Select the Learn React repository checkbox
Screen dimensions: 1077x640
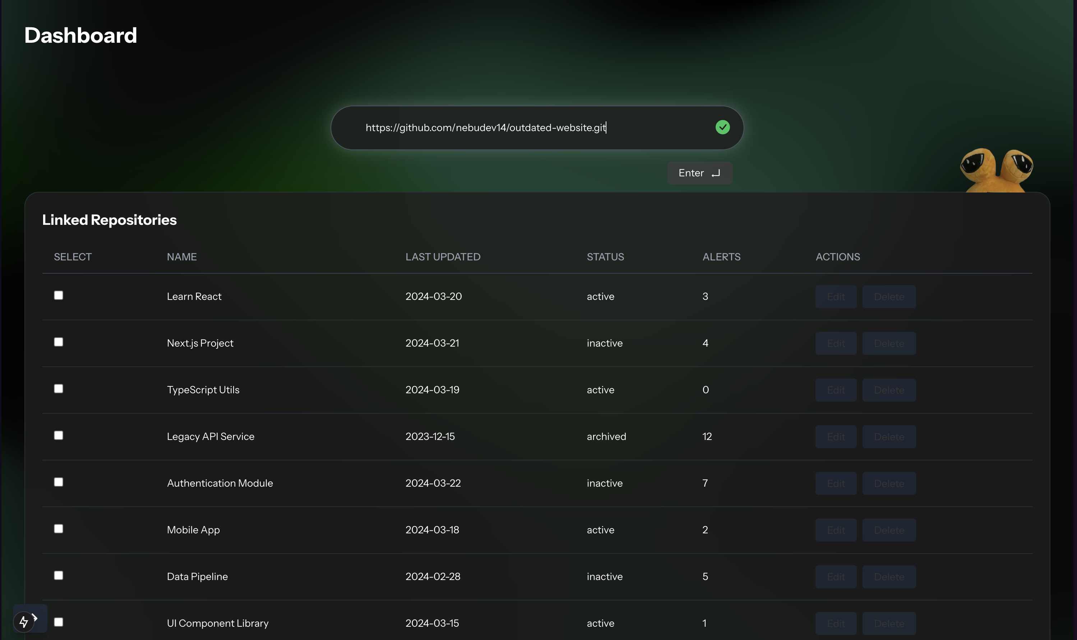click(x=59, y=296)
